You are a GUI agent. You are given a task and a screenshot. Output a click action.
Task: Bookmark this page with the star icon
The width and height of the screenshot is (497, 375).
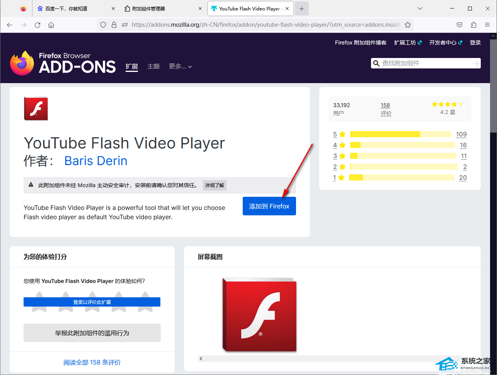coord(408,24)
